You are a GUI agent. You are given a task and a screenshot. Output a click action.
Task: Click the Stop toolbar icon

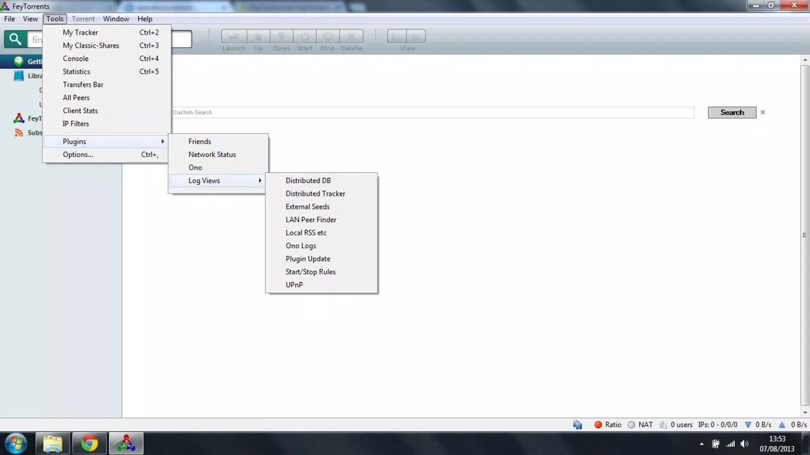tap(328, 36)
